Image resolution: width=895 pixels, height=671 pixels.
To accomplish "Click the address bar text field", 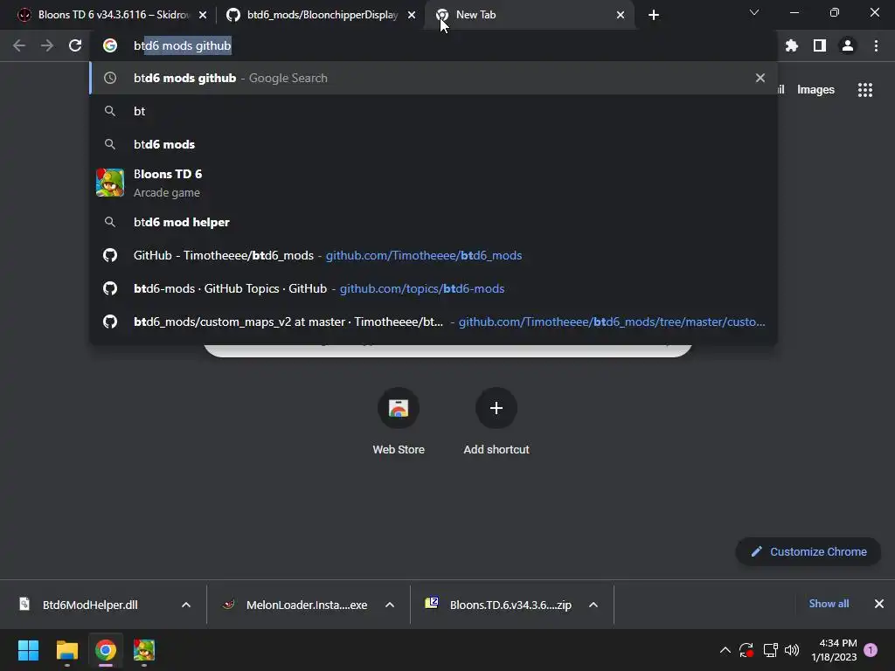I will 434,45.
